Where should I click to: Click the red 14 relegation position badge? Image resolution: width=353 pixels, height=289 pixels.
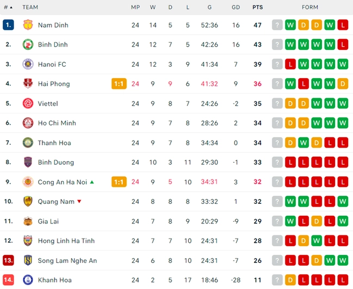[8, 280]
